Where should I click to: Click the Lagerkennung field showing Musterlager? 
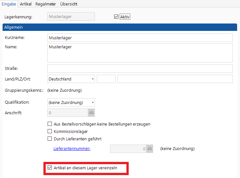71,17
